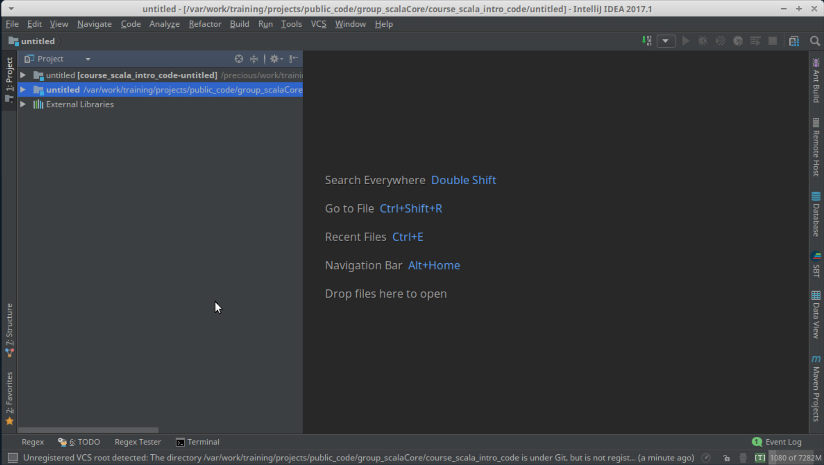The height and width of the screenshot is (465, 824).
Task: Open the Project Structure icon
Action: click(x=794, y=41)
